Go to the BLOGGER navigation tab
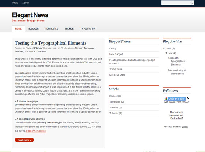This screenshot has height=152, width=205. (33, 29)
